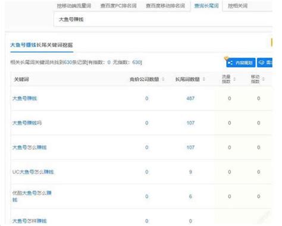Click long-tail count 9 for UC大鱼号怎么赚钱
The height and width of the screenshot is (226, 282).
[190, 172]
